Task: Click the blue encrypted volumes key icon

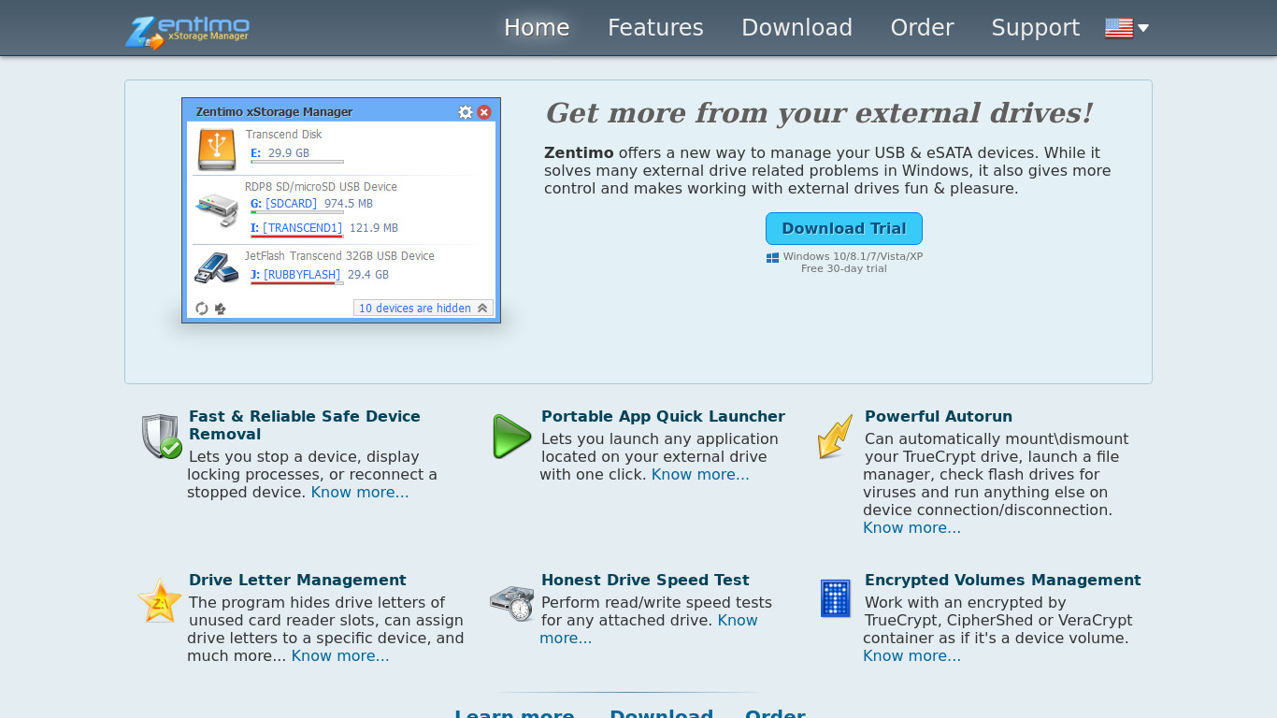Action: pyautogui.click(x=836, y=598)
